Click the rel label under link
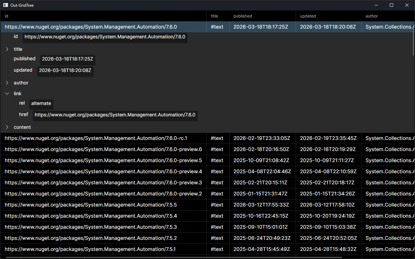 coord(22,103)
